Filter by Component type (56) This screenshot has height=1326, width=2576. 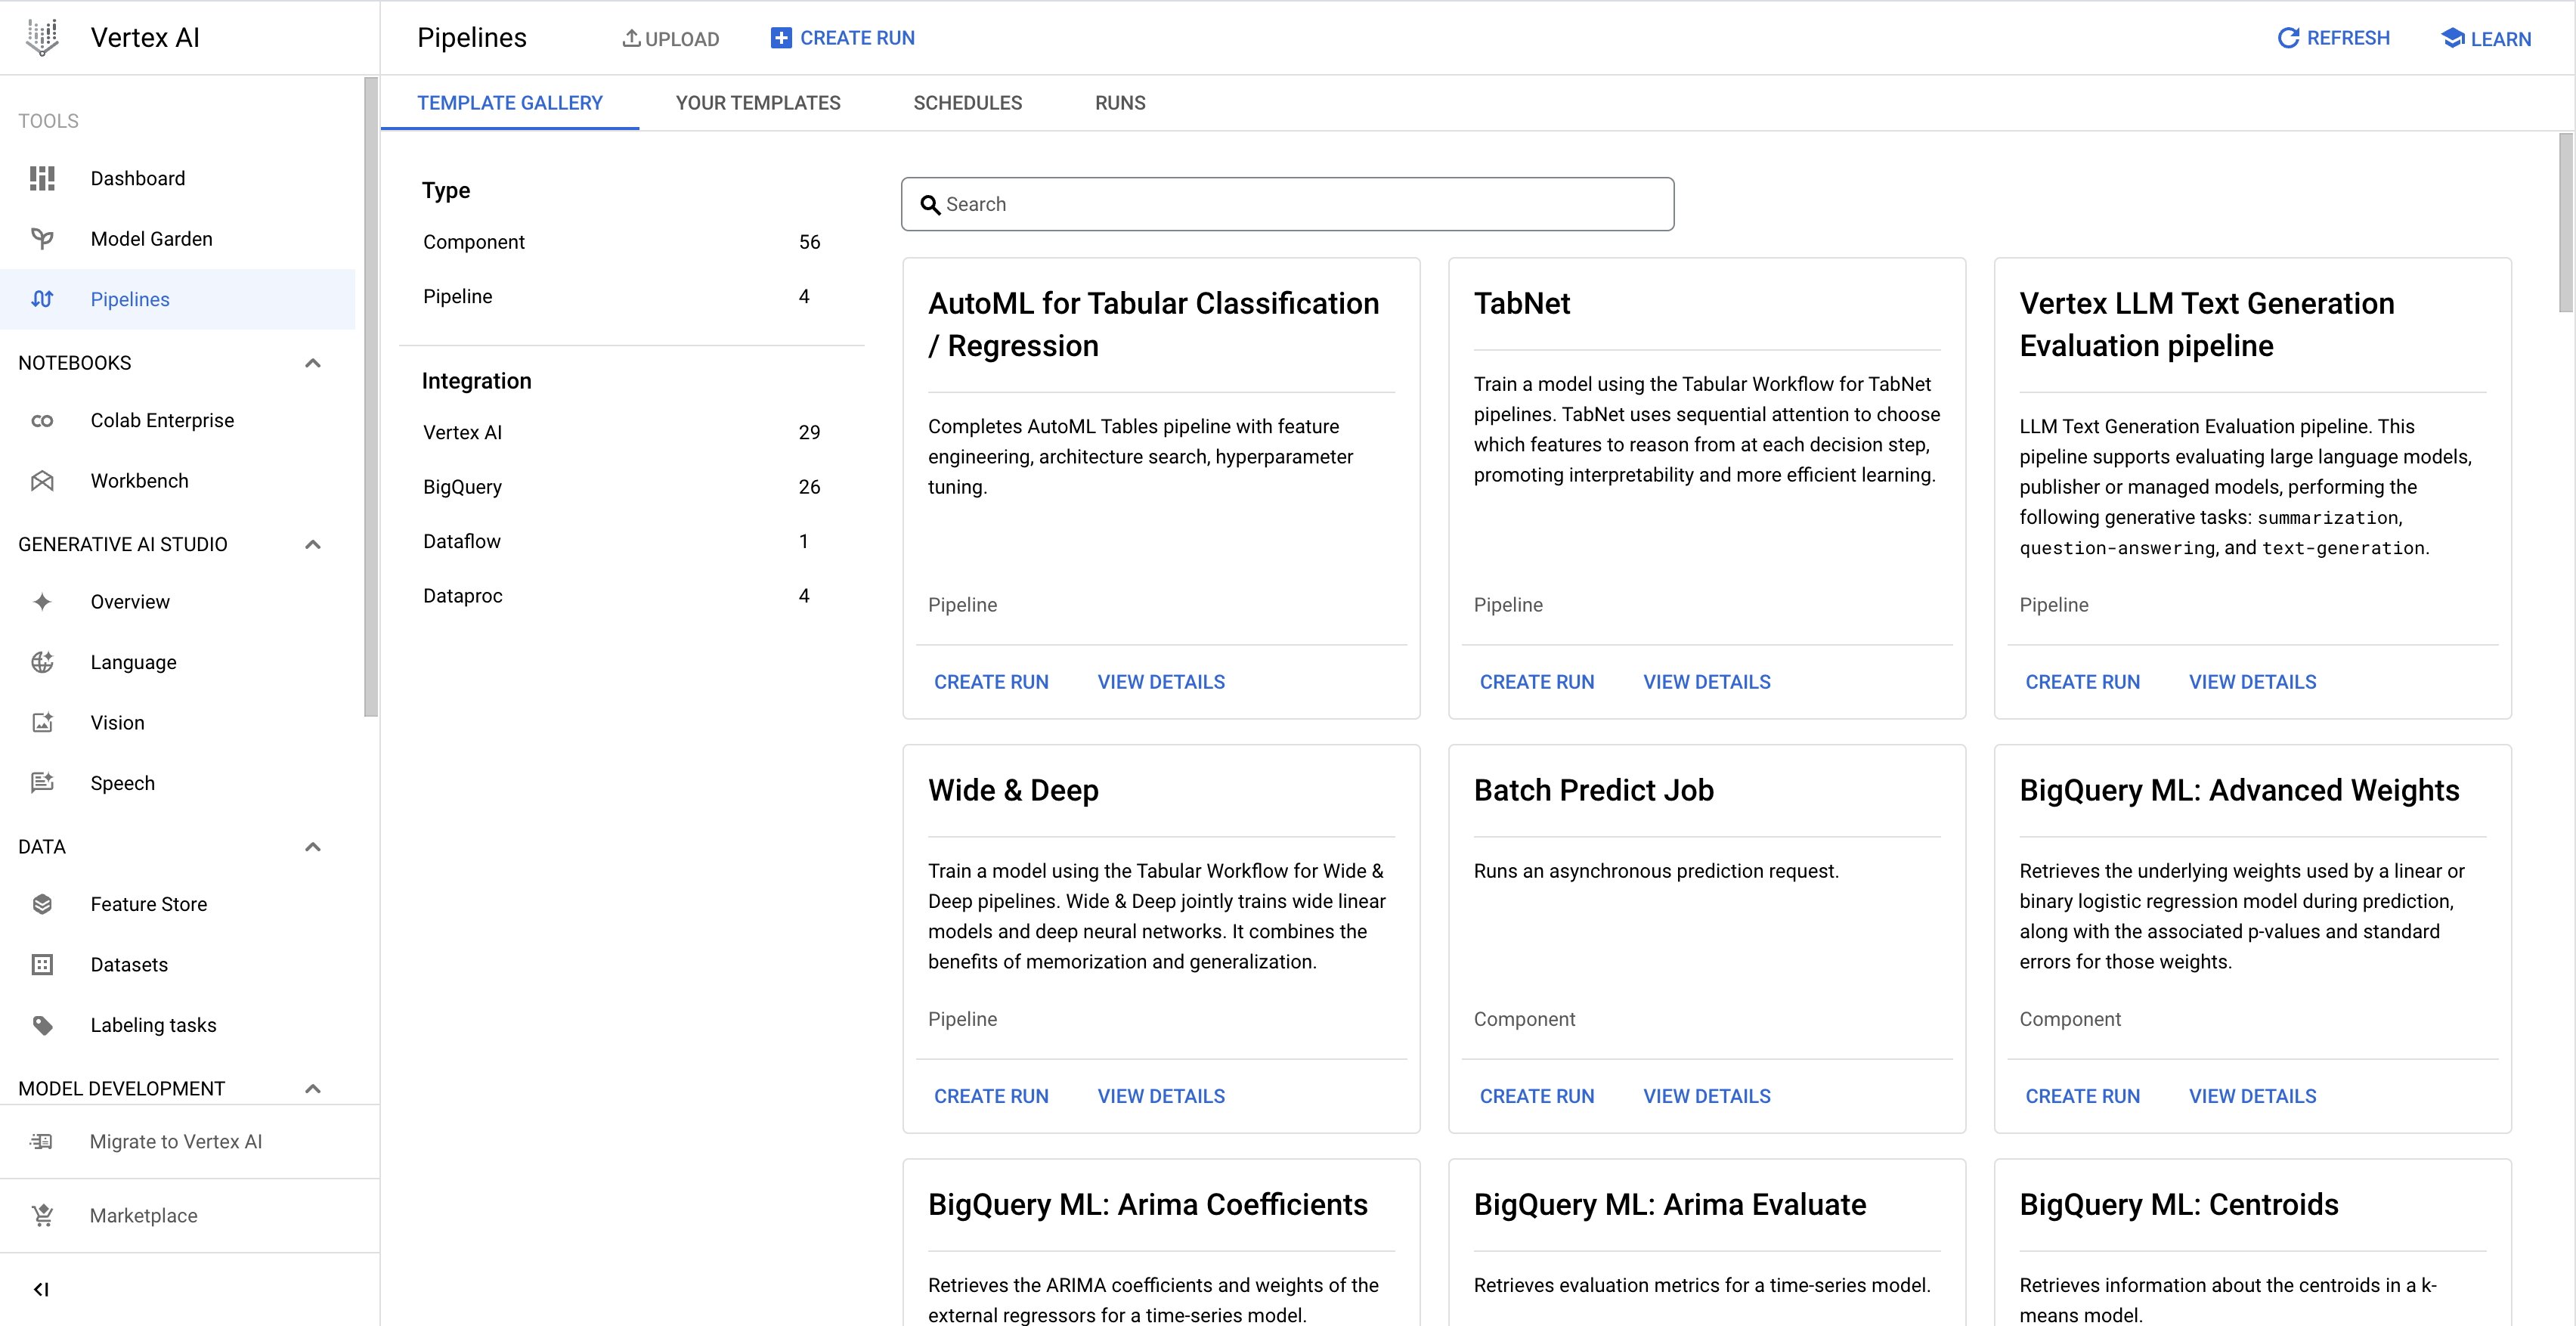pos(475,242)
